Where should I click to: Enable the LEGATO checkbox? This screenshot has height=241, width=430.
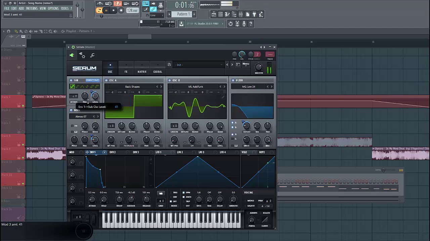[246, 206]
